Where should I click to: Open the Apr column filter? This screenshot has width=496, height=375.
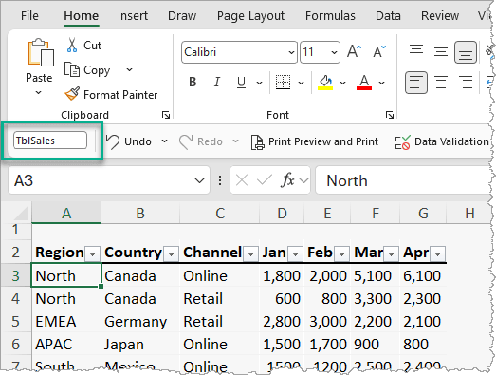click(x=438, y=253)
